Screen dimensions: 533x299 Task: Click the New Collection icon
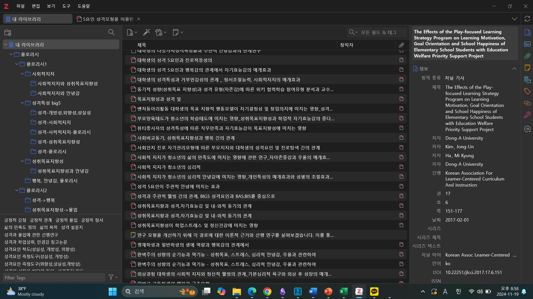8,32
